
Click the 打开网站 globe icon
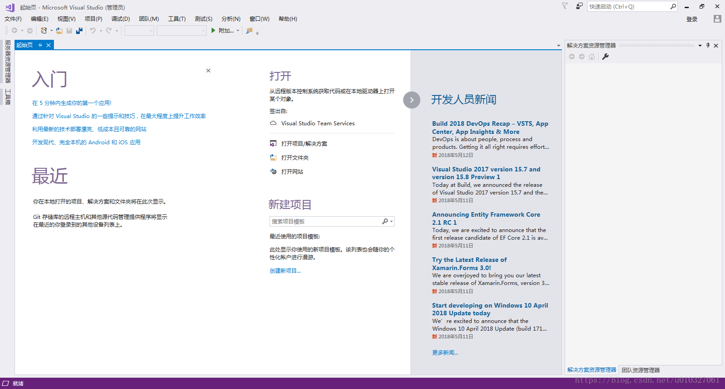(273, 171)
